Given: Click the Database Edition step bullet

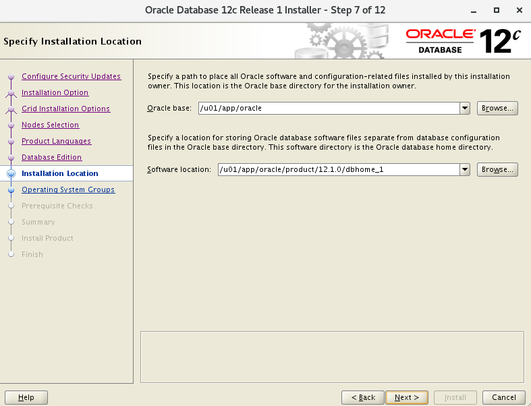Looking at the screenshot, I should coord(11,158).
